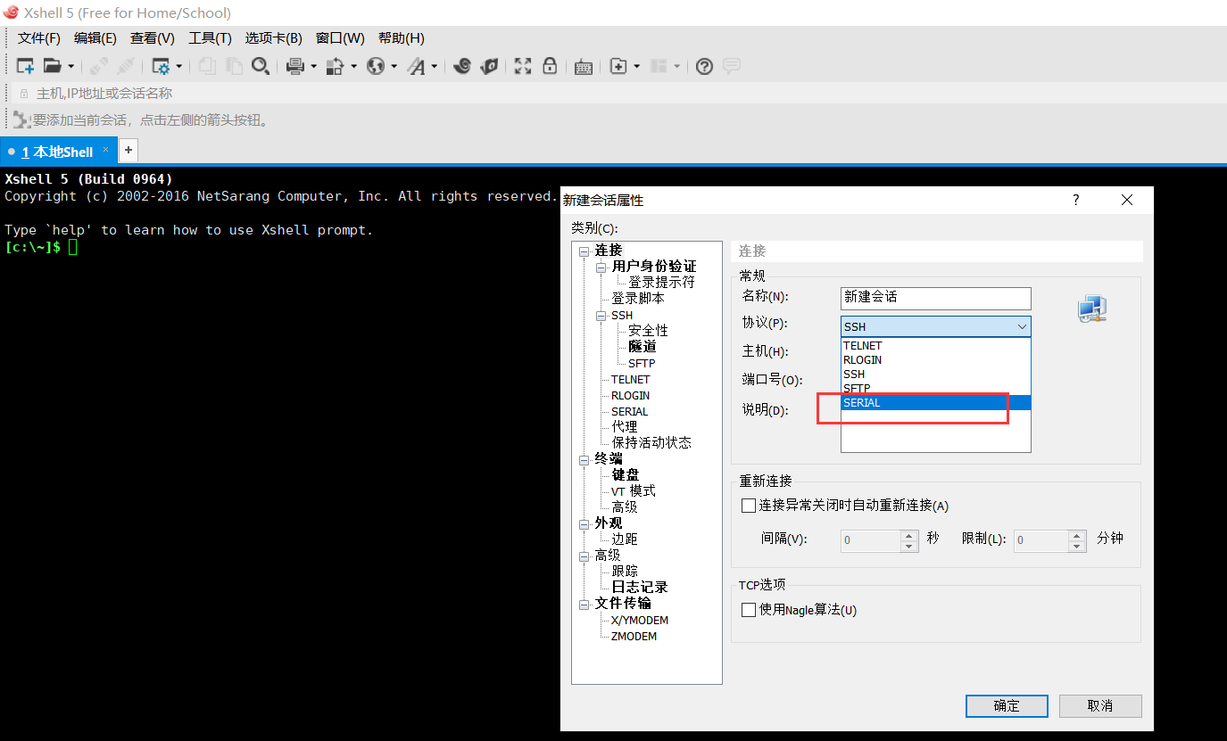The height and width of the screenshot is (741, 1227).
Task: Collapse the SSH tree node expander
Action: (x=601, y=315)
